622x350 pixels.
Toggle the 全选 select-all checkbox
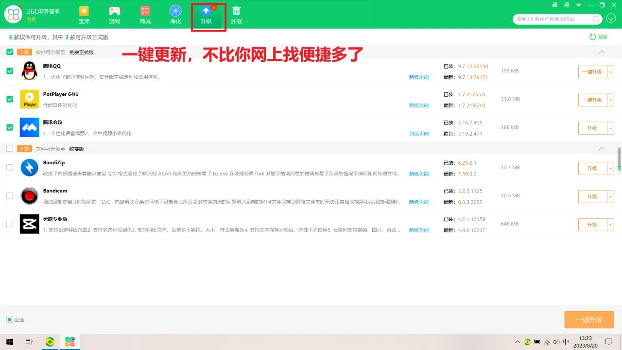tap(10, 319)
